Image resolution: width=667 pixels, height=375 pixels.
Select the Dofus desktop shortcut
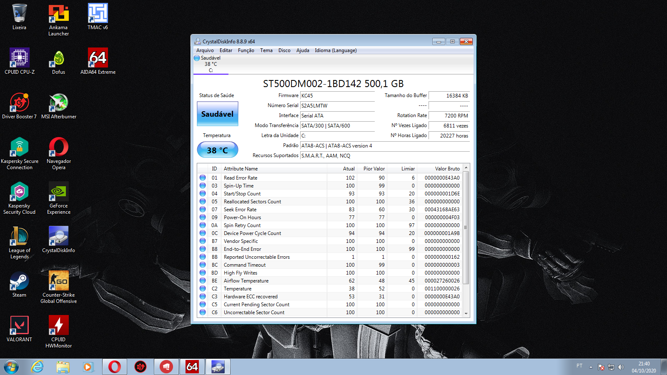(x=59, y=61)
